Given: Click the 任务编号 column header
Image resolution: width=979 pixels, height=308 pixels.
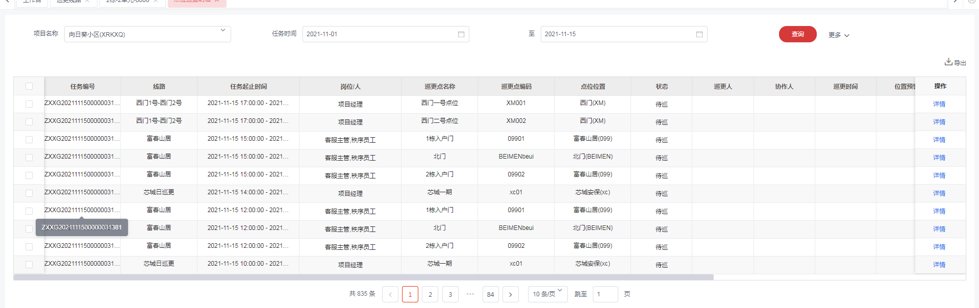Looking at the screenshot, I should (83, 87).
